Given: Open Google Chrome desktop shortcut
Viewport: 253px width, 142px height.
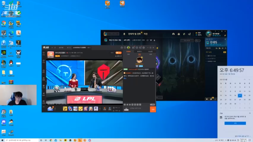Looking at the screenshot, I should tap(4, 24).
